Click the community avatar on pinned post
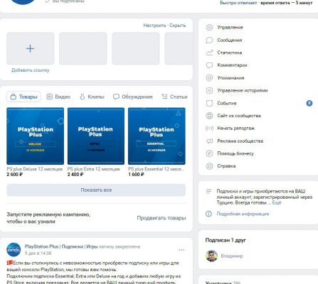 pos(14,250)
